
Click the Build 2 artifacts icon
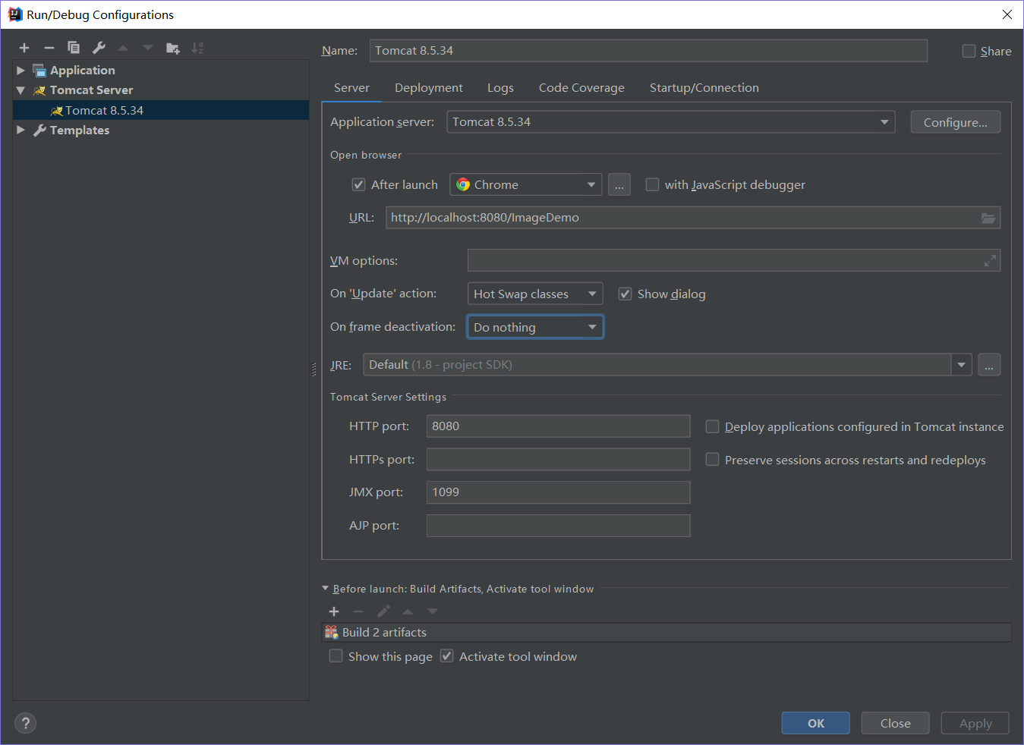click(332, 632)
